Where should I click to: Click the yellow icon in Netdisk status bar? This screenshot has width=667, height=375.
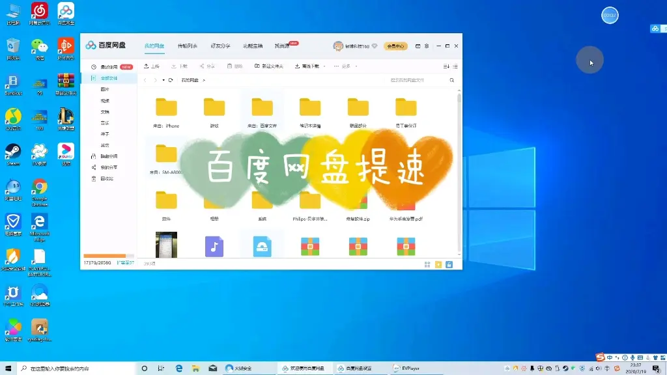[x=438, y=264]
